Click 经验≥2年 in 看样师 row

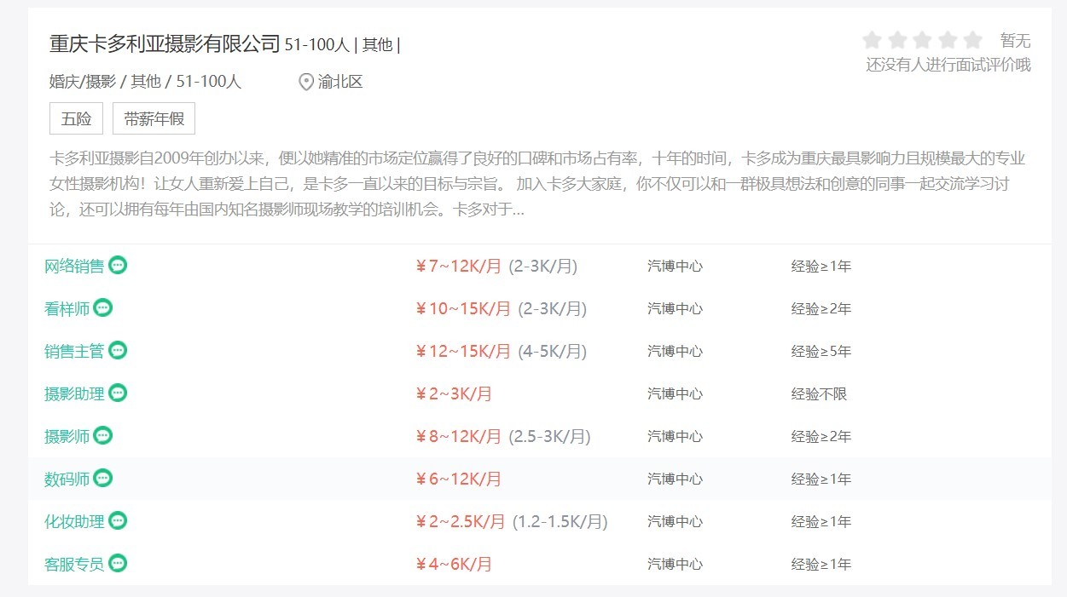821,309
